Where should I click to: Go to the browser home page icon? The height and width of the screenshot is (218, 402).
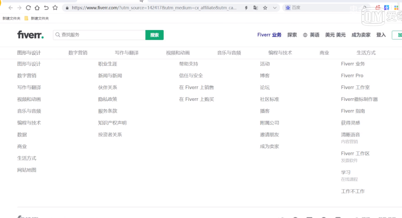point(37,8)
